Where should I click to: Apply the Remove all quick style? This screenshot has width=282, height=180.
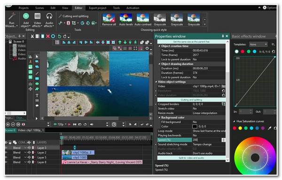tap(109, 20)
